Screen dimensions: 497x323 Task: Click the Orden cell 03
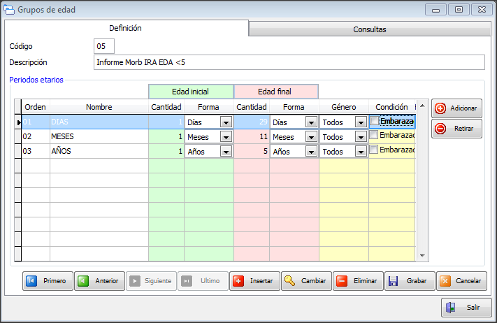[x=36, y=151]
